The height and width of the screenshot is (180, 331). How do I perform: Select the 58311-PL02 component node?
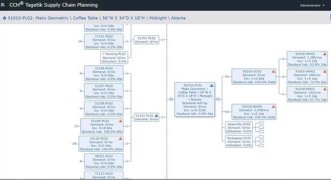104,161
